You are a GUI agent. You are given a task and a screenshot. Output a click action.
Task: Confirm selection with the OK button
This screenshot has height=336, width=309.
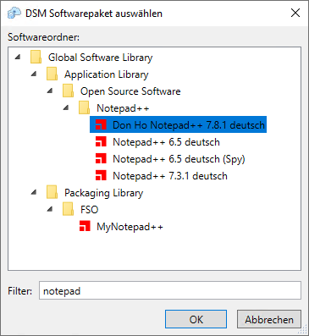pyautogui.click(x=196, y=319)
